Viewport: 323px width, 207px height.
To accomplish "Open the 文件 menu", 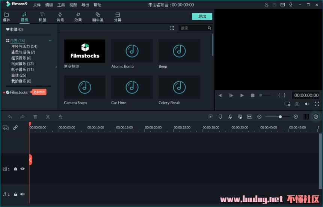I will pyautogui.click(x=37, y=5).
